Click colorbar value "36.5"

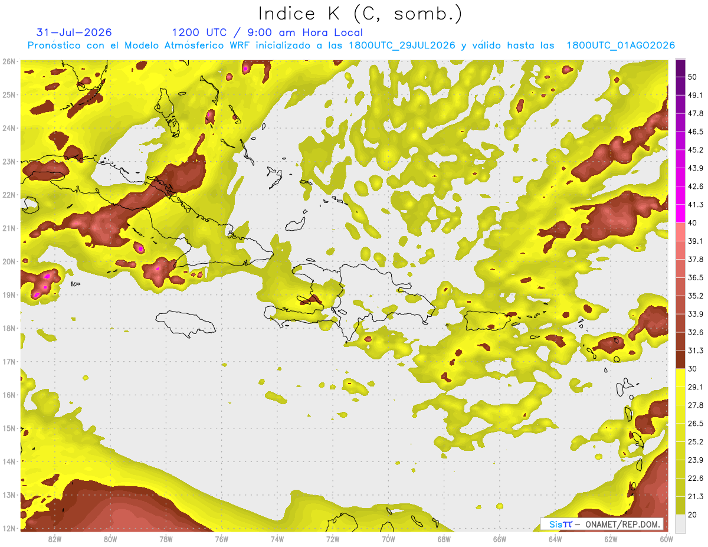pos(696,277)
